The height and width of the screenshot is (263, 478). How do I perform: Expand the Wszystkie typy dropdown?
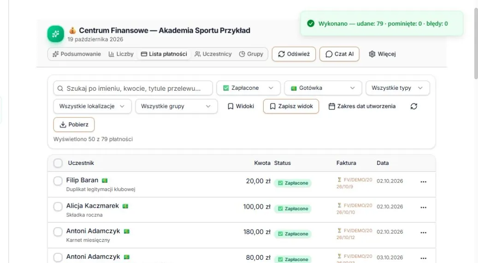[398, 88]
